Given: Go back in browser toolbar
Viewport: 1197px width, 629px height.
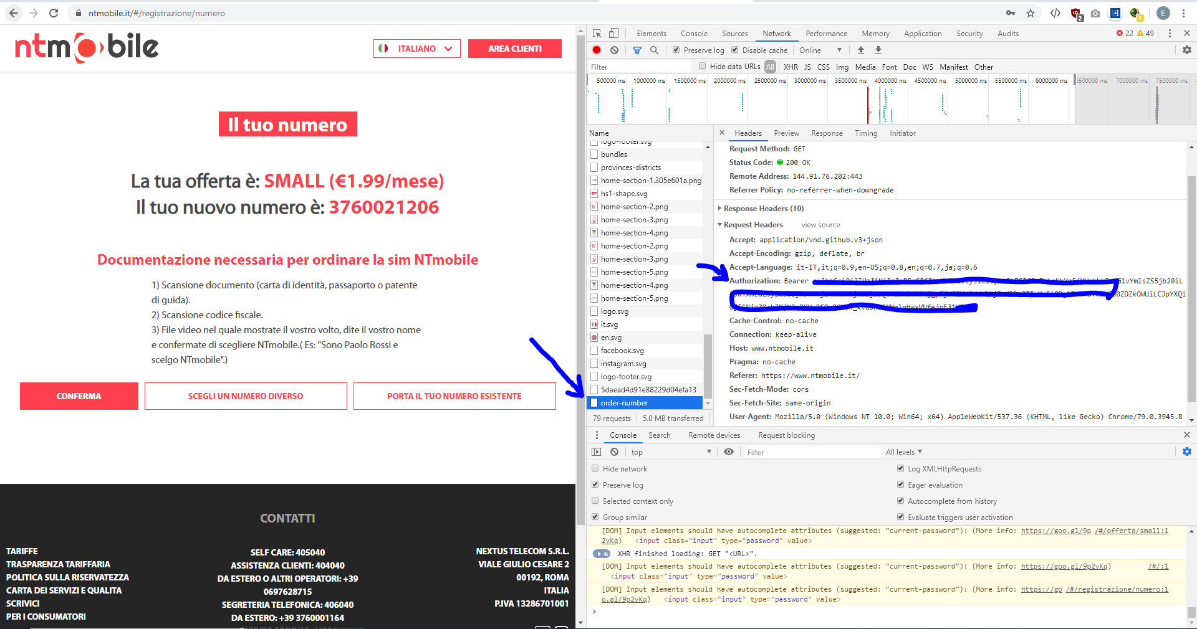Looking at the screenshot, I should [14, 13].
